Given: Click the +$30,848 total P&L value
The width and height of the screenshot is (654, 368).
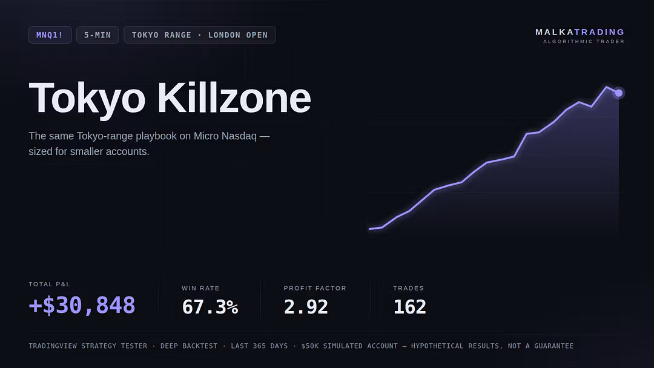Looking at the screenshot, I should [x=82, y=305].
